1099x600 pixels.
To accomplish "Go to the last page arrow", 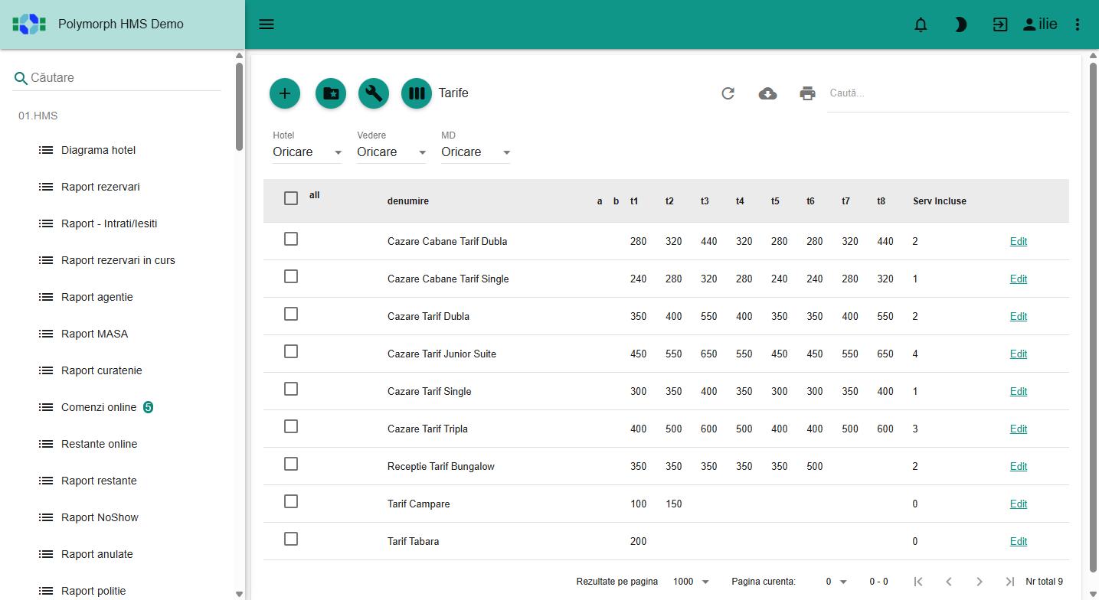I will 1010,582.
